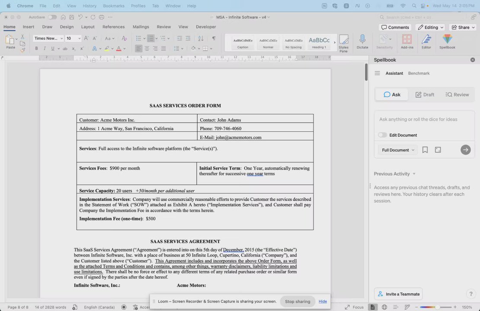Switch to Web Layout view

point(384,307)
